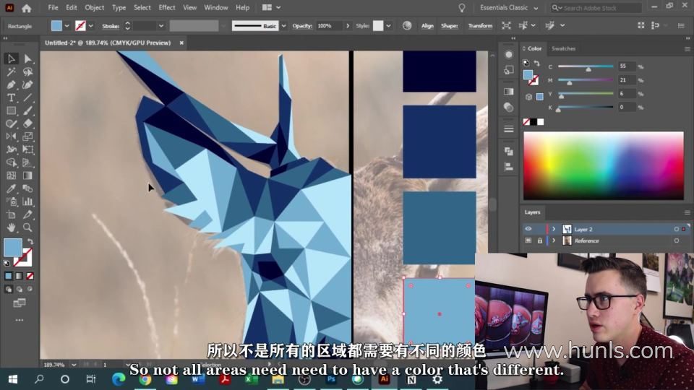The height and width of the screenshot is (390, 694).
Task: Click the Cyan slider in Color panel
Action: pyautogui.click(x=585, y=66)
